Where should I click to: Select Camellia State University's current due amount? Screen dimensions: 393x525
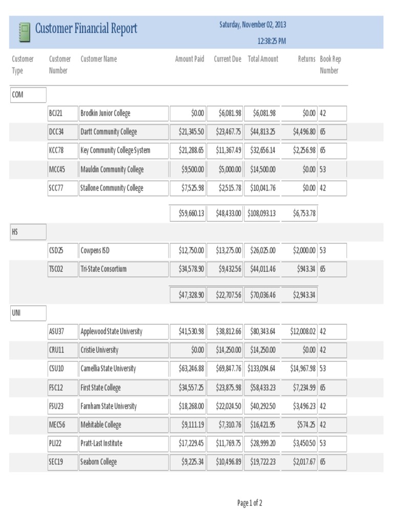point(225,369)
